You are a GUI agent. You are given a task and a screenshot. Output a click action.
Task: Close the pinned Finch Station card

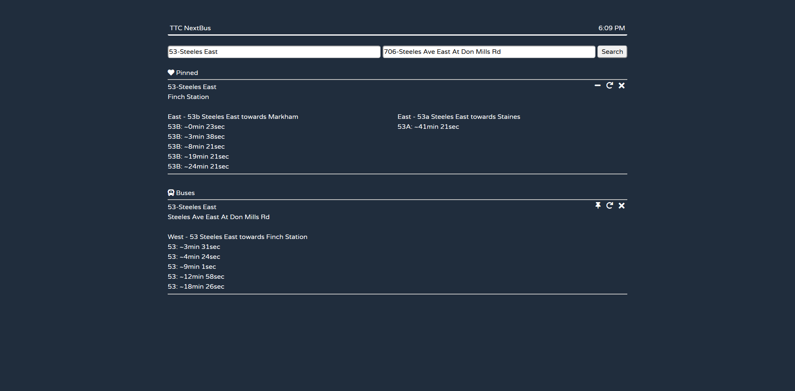pos(622,85)
